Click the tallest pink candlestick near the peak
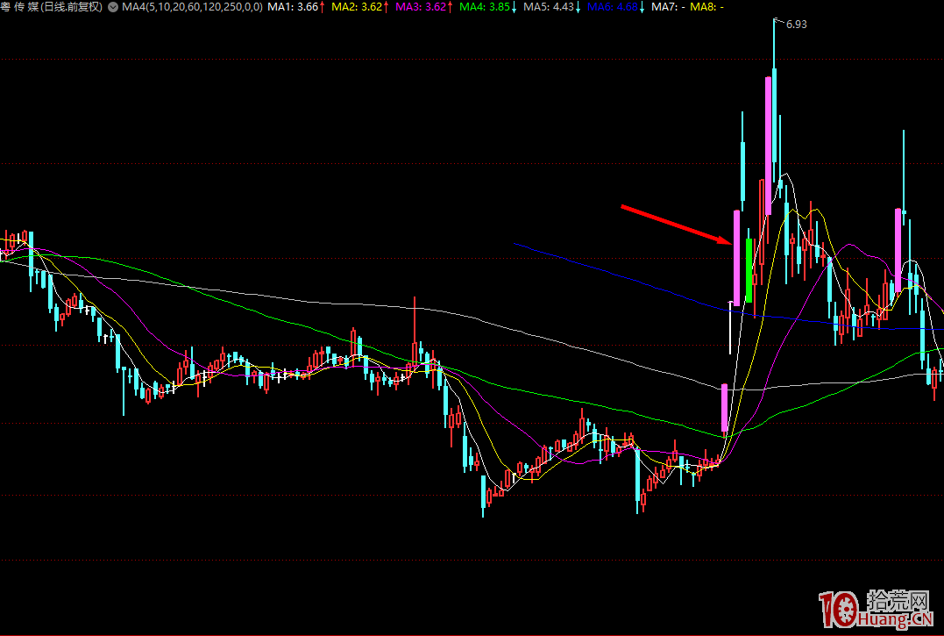Viewport: 944px width, 636px height. tap(768, 145)
